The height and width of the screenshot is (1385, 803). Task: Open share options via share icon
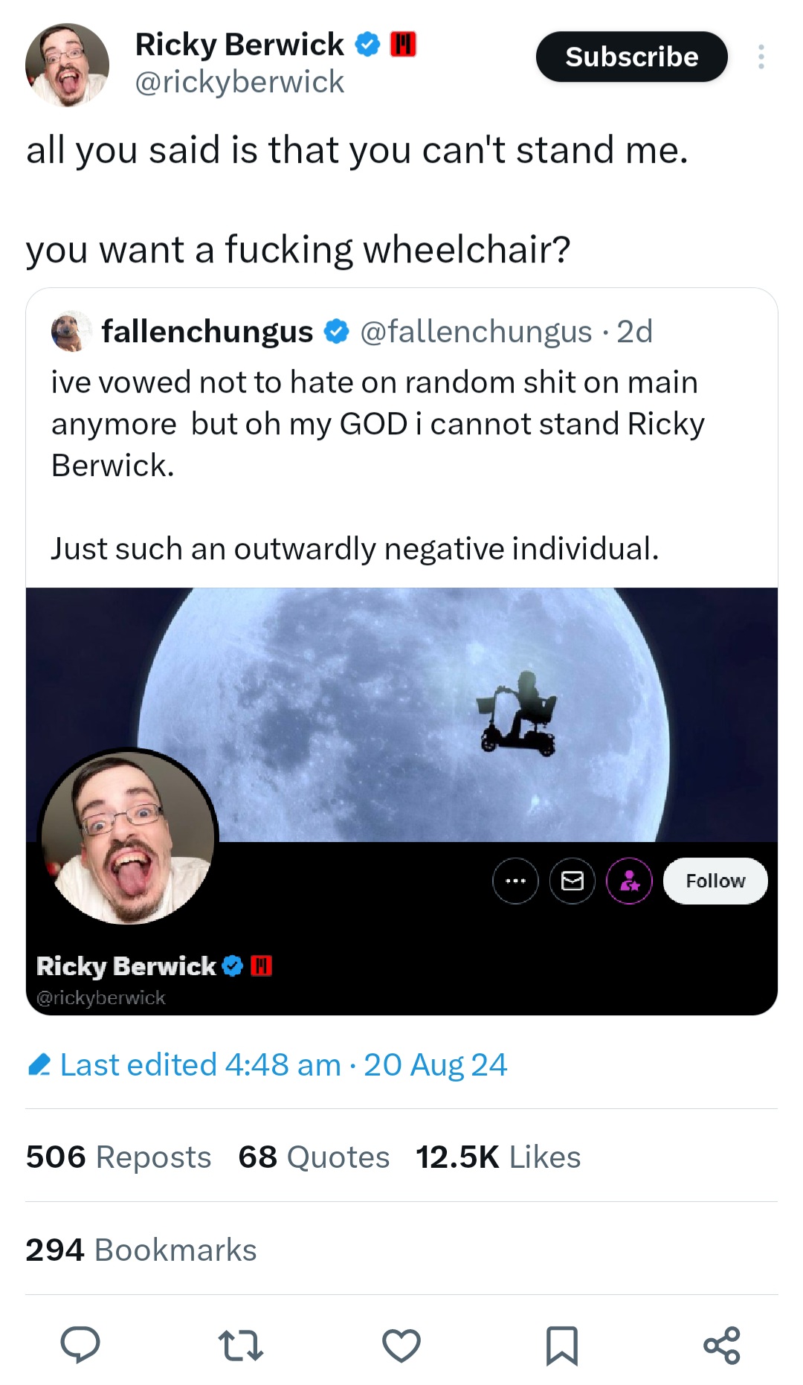point(722,1345)
